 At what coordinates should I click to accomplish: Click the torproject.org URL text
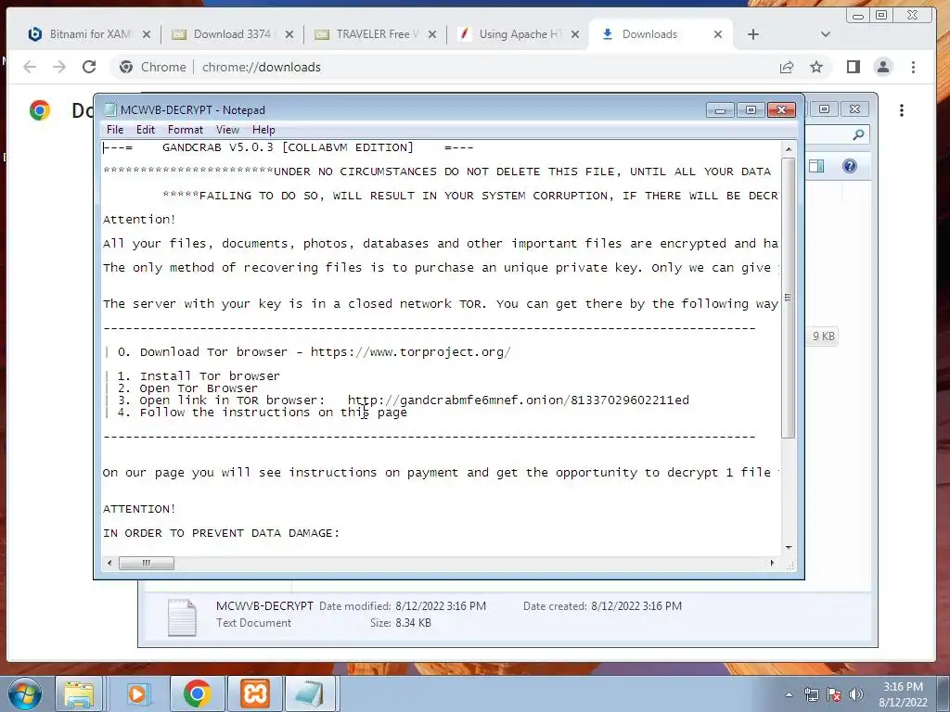[411, 351]
